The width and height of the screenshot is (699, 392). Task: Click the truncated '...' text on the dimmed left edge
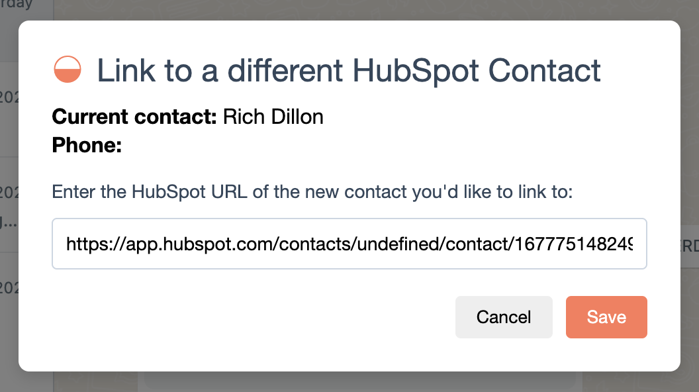click(x=8, y=223)
